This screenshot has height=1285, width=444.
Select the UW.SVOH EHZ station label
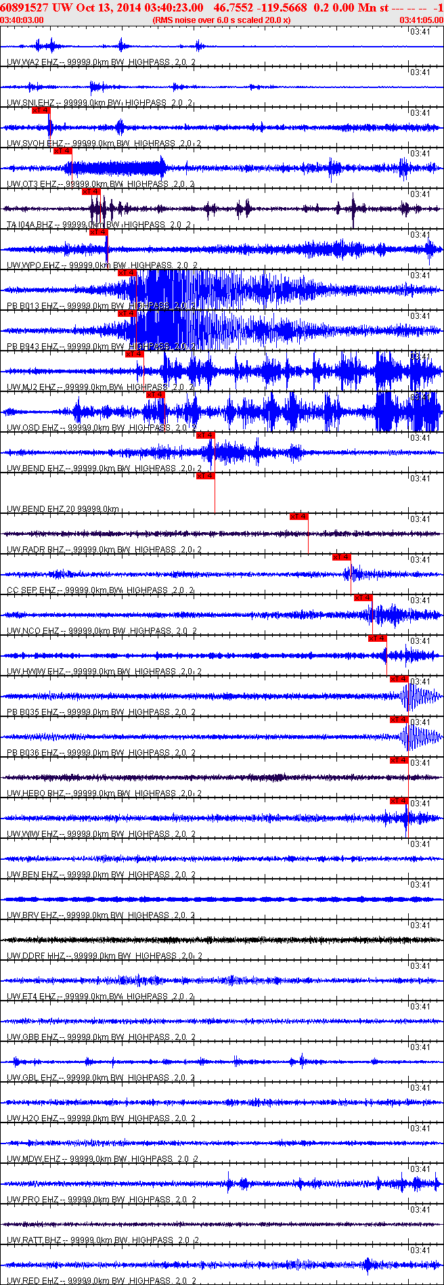coord(103,144)
